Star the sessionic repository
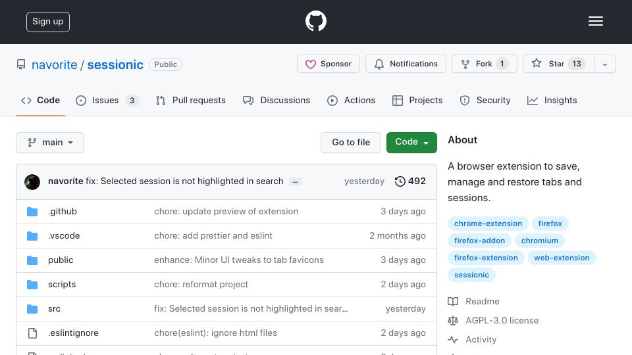 click(558, 64)
